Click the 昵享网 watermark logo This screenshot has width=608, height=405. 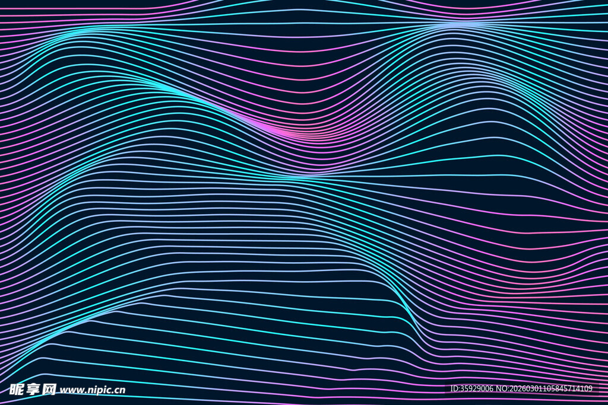pos(32,389)
